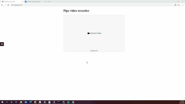Open the Windows Start menu
This screenshot has width=185, height=104.
coord(2,102)
